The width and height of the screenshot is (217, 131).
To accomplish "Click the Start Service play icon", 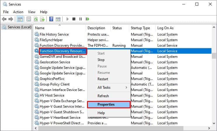I will [67, 19].
